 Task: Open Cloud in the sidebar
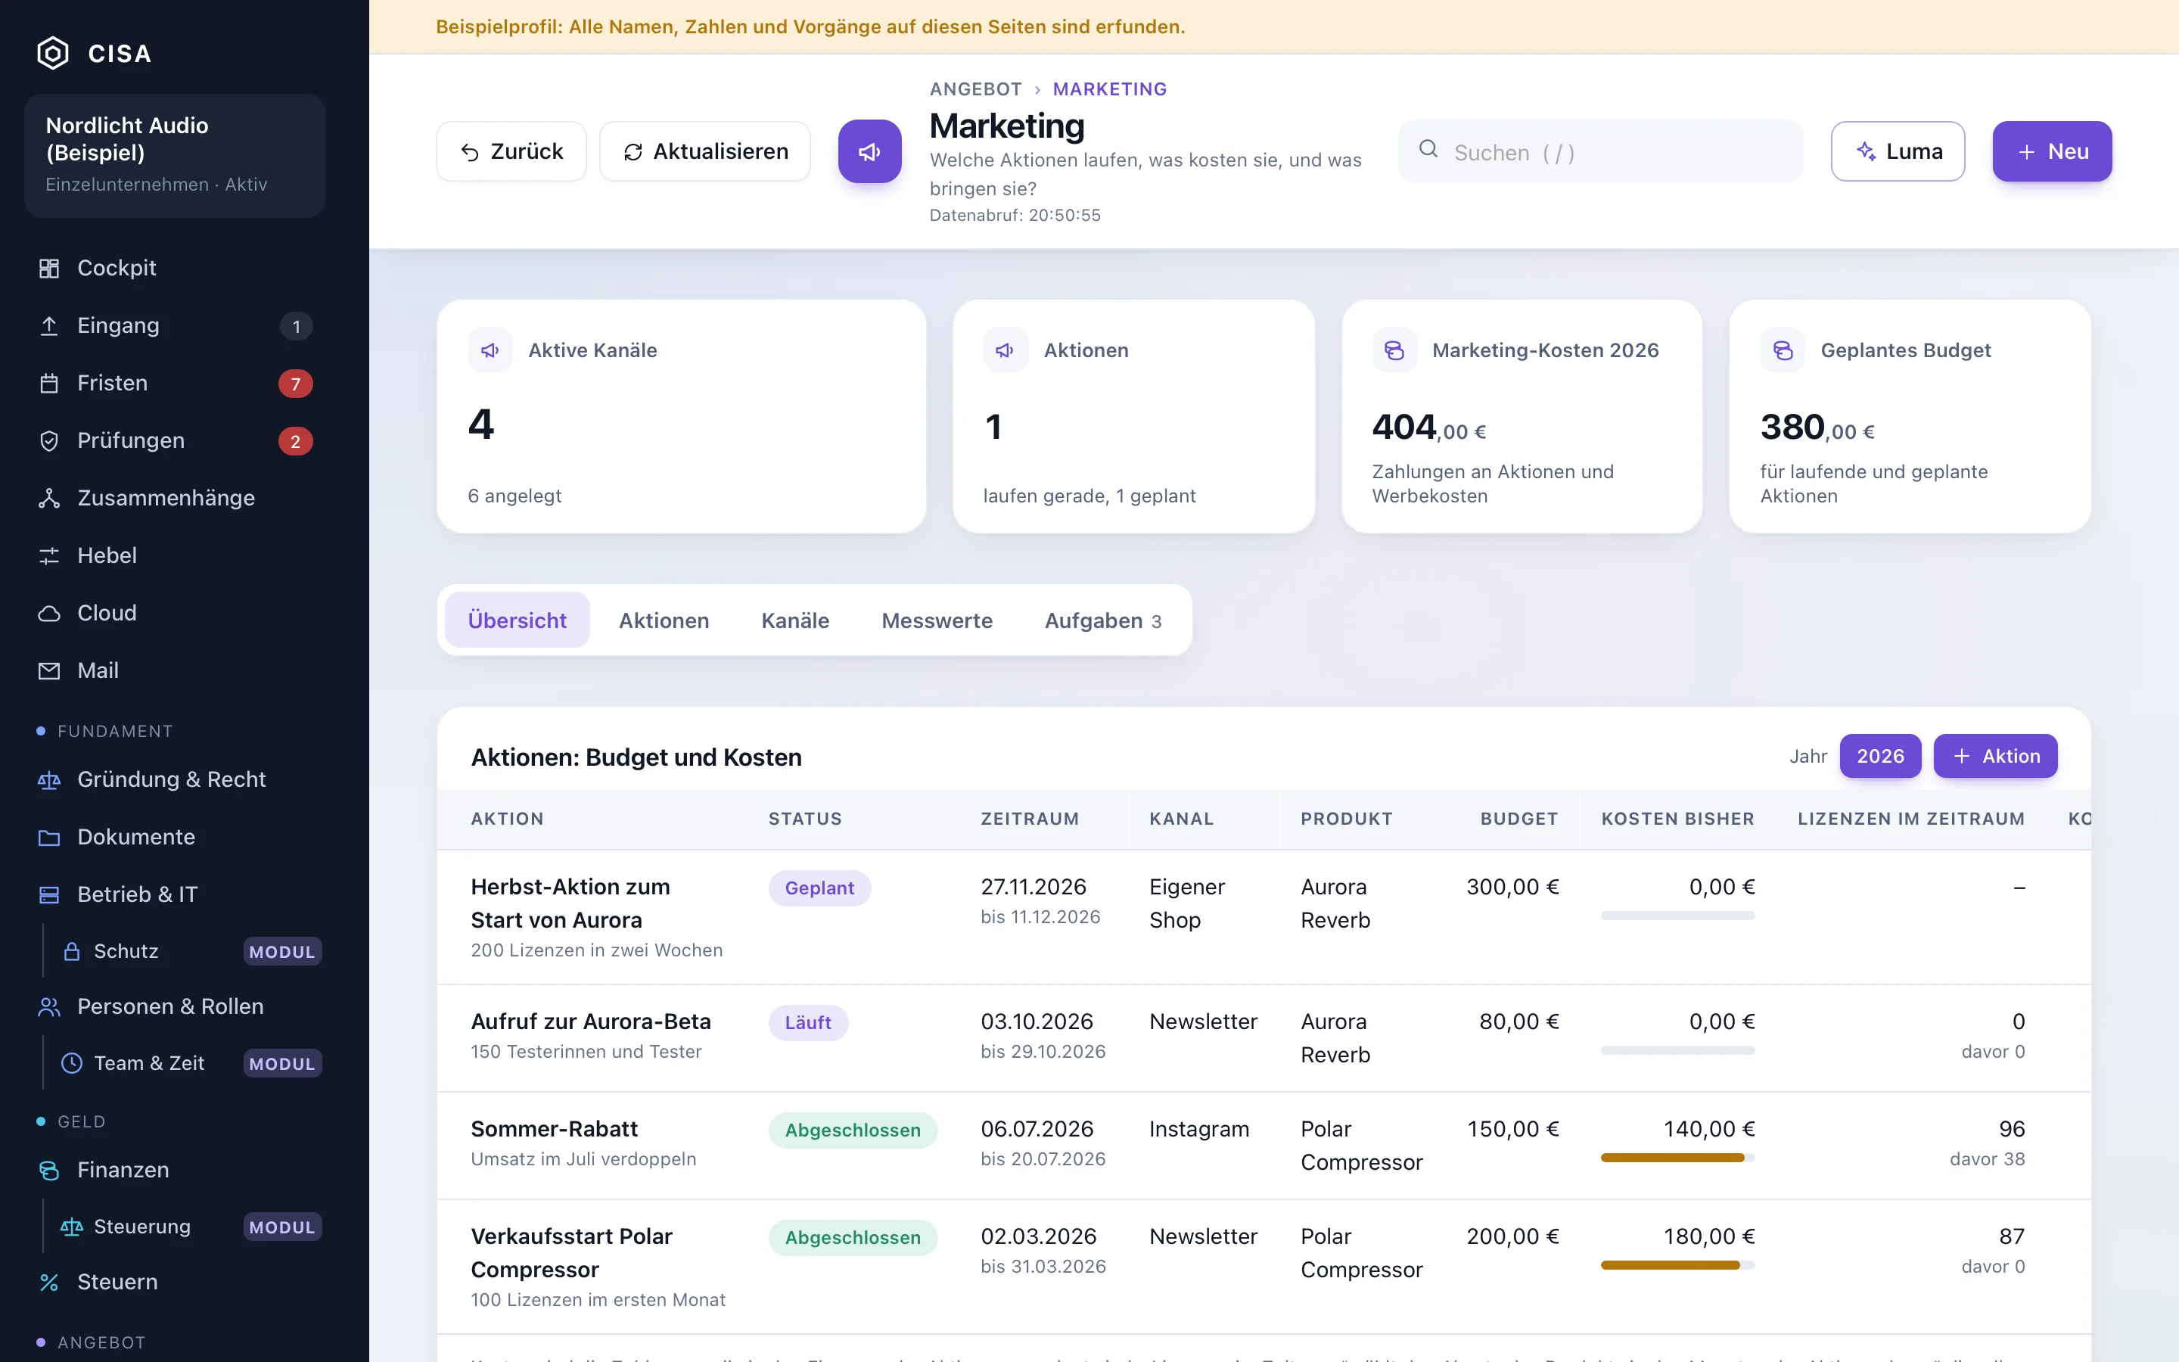point(175,613)
